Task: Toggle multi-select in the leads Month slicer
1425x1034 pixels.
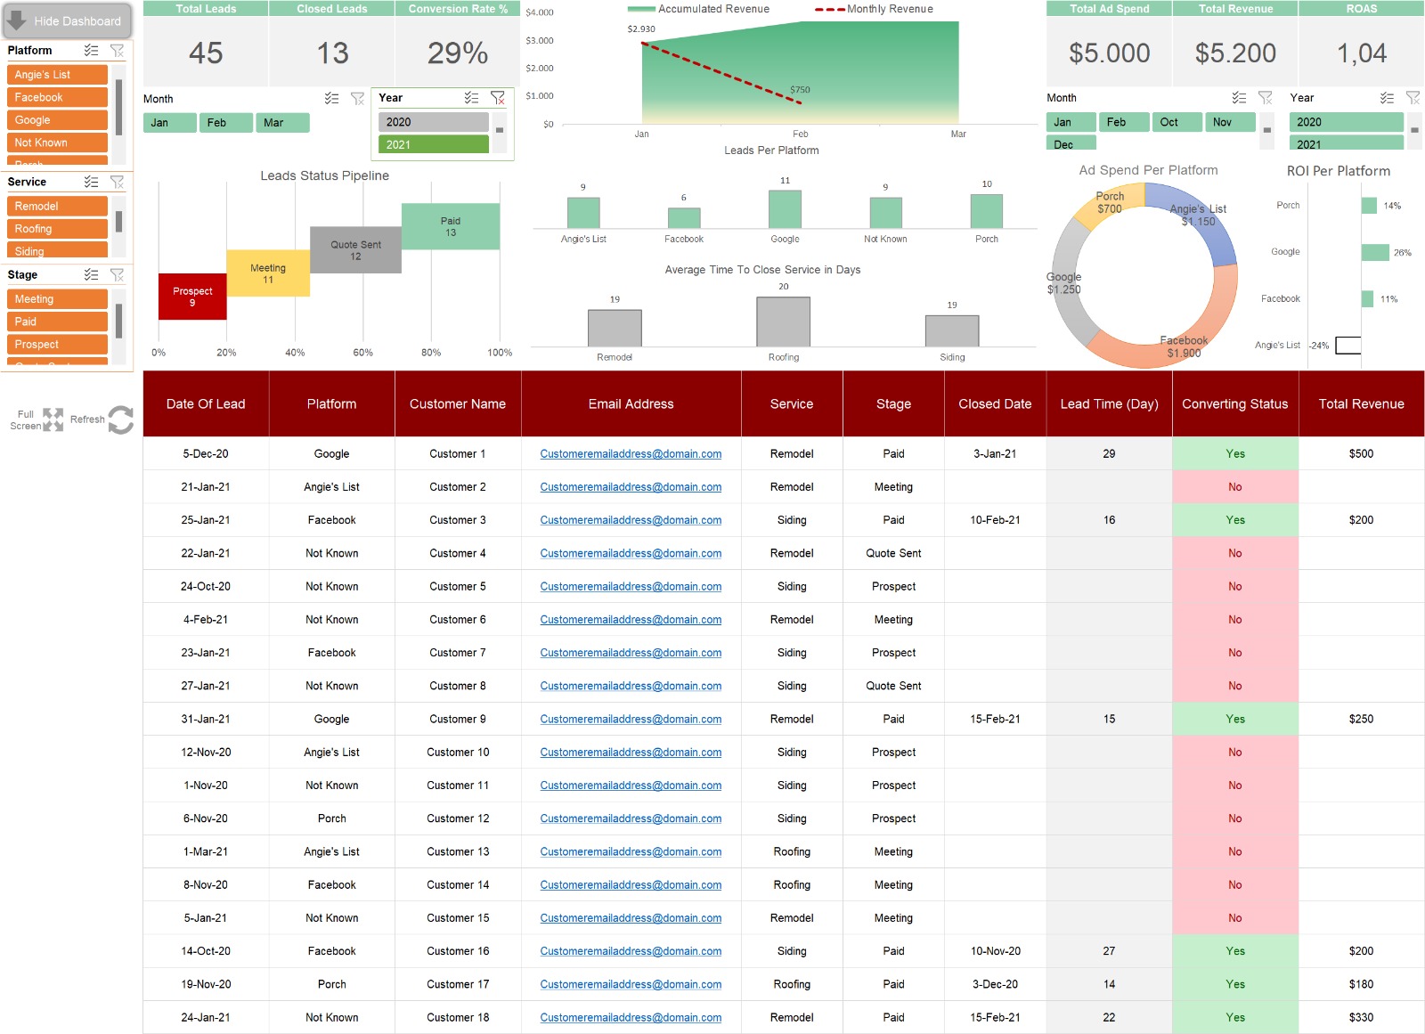Action: tap(331, 99)
